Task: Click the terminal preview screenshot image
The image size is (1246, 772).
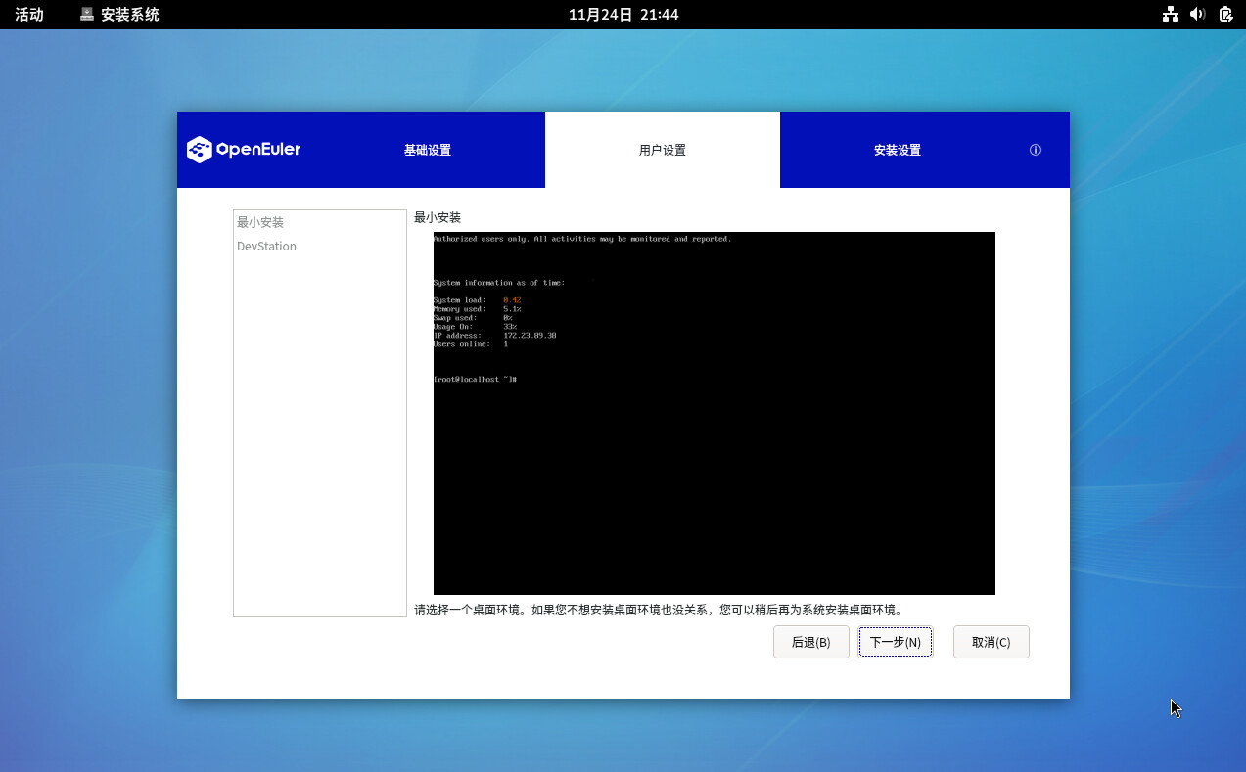Action: [x=714, y=413]
